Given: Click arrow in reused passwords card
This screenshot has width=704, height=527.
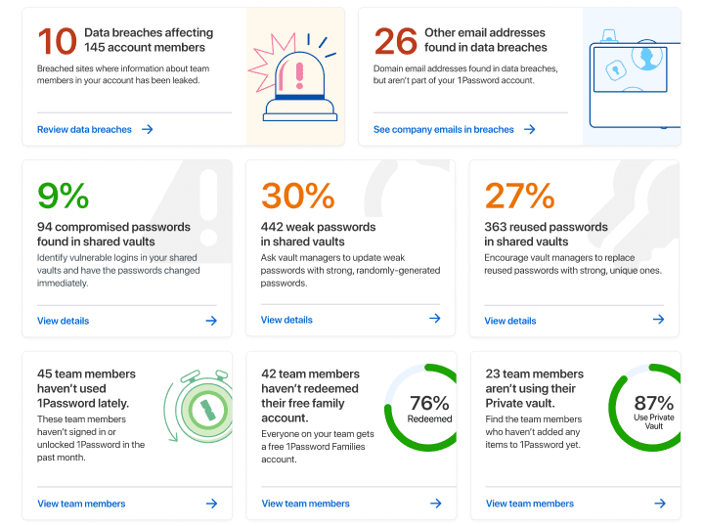Looking at the screenshot, I should pos(659,320).
